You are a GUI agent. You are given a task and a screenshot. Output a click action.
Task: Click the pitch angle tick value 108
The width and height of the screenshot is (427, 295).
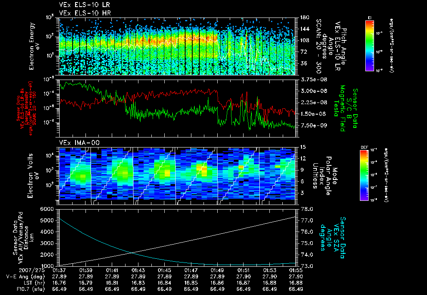pos(304,40)
